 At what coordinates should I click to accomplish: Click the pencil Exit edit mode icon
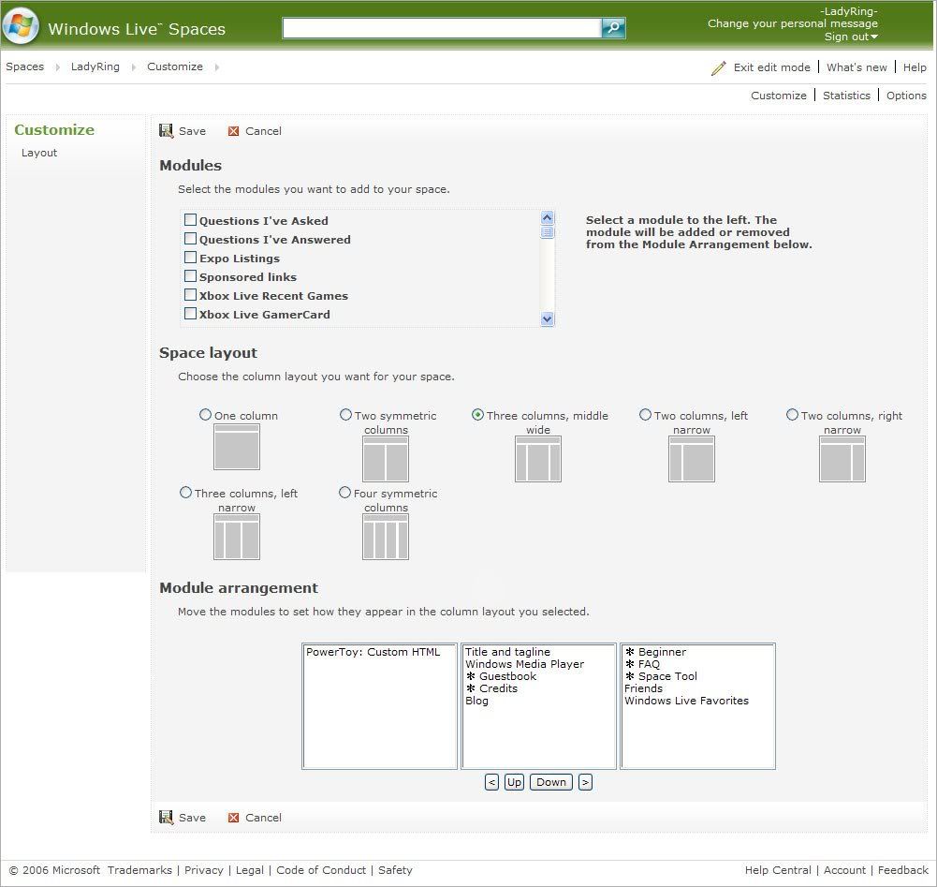click(x=718, y=67)
